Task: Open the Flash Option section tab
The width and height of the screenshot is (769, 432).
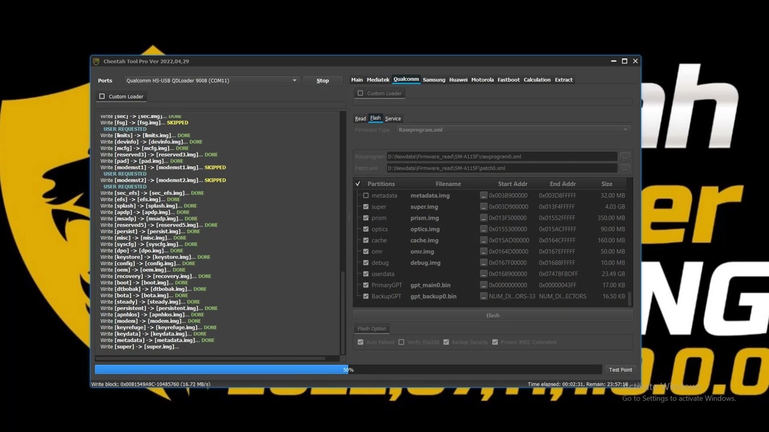Action: (372, 329)
